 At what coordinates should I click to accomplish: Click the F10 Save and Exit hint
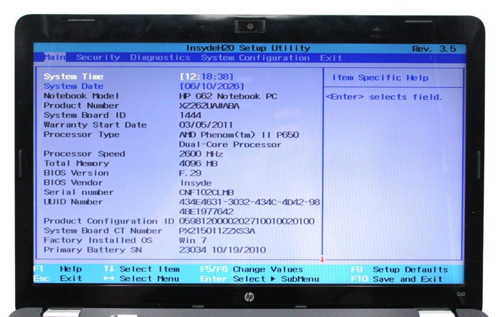click(397, 279)
